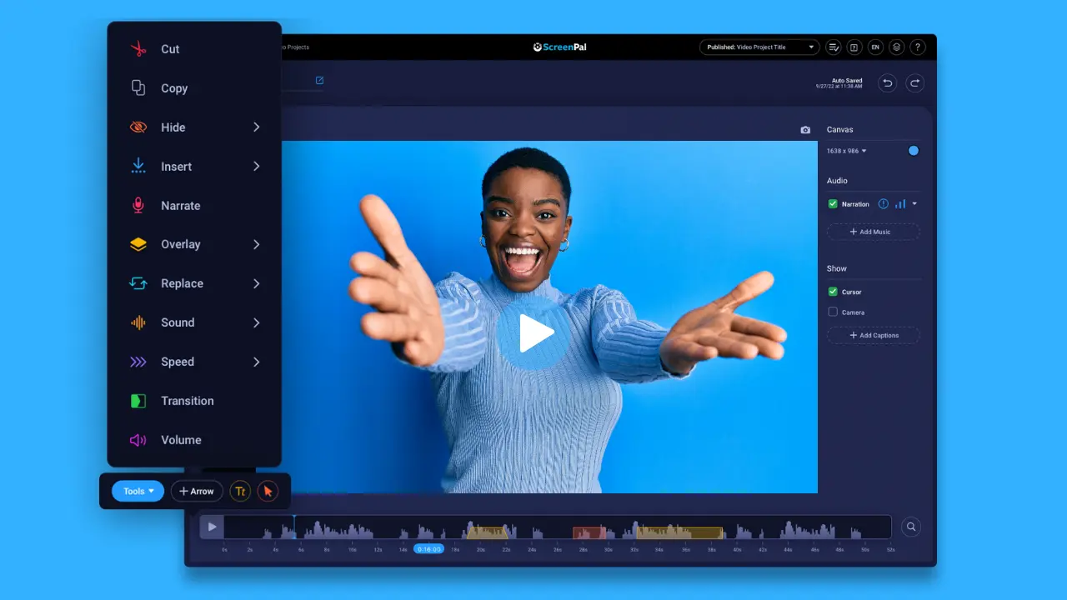
Task: Click the blue canvas color swatch
Action: pos(914,151)
